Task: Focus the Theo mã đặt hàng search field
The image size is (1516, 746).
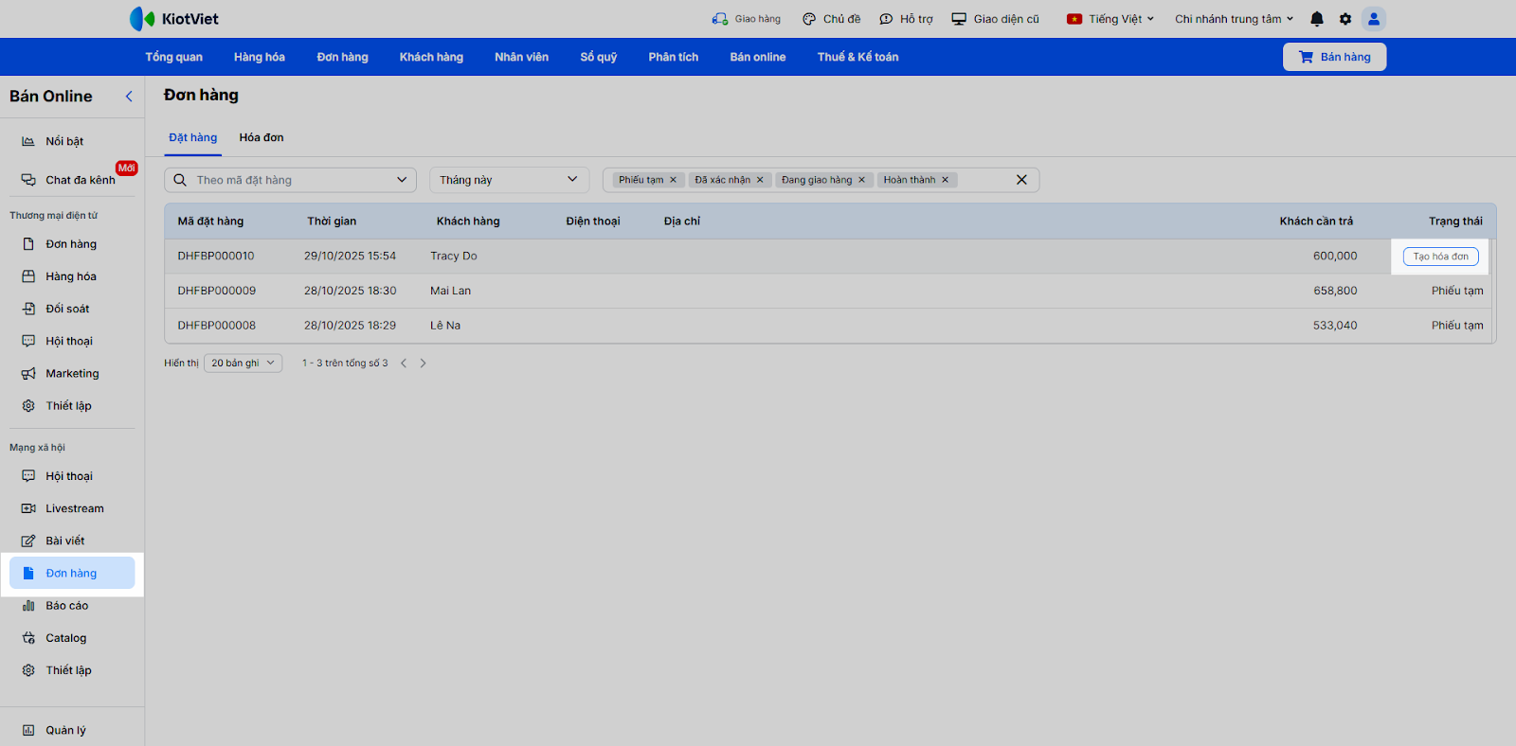Action: coord(290,180)
